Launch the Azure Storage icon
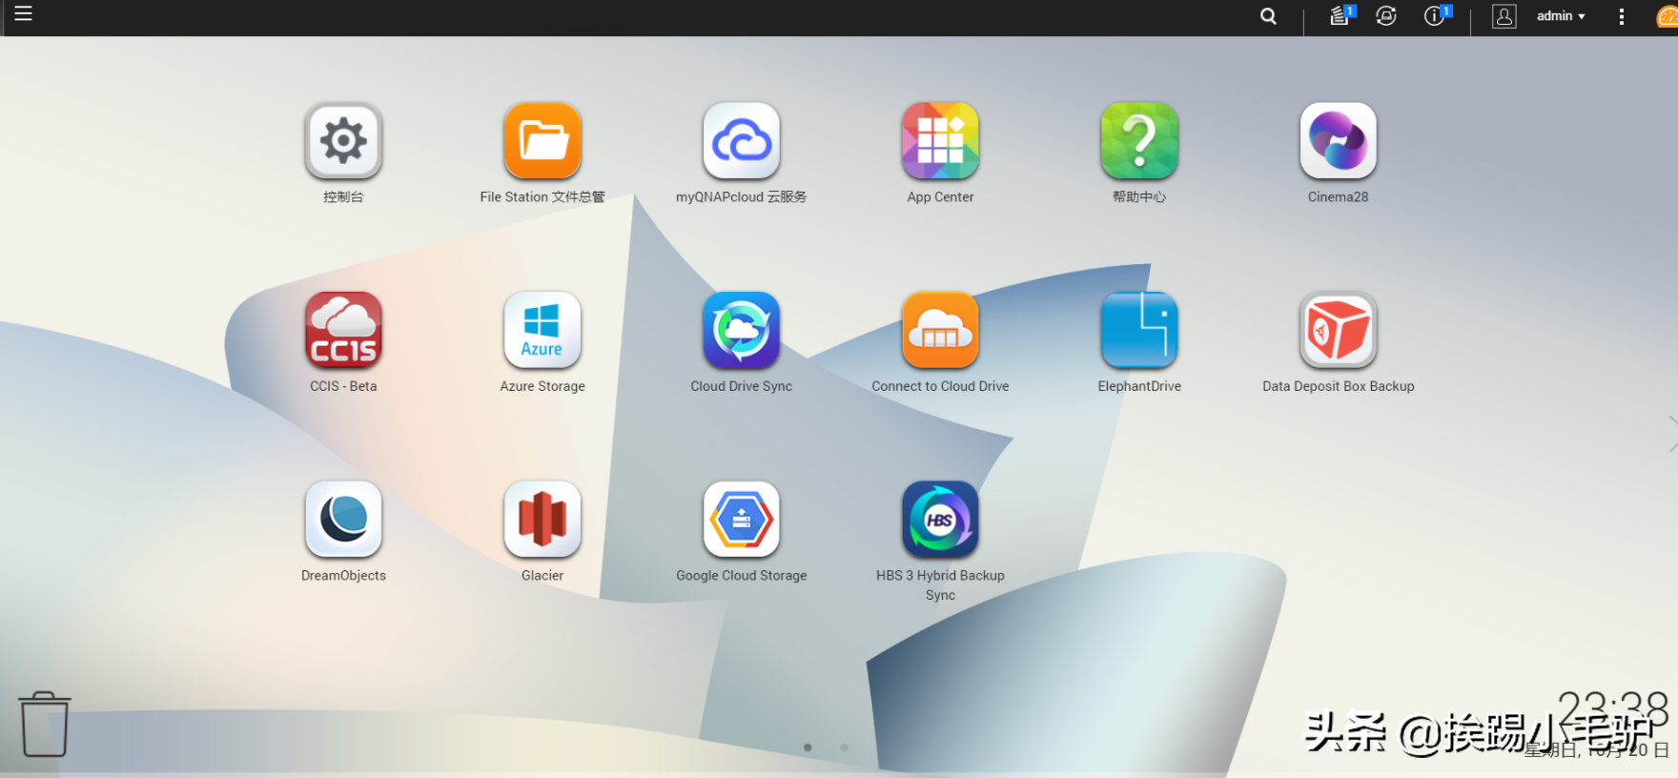1678x778 pixels. (x=542, y=330)
